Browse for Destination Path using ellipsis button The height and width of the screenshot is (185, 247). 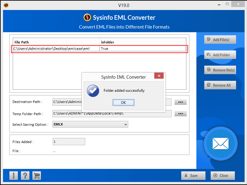[181, 102]
